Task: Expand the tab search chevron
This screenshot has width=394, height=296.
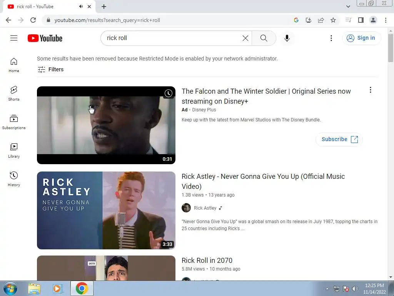Action: coord(348,7)
